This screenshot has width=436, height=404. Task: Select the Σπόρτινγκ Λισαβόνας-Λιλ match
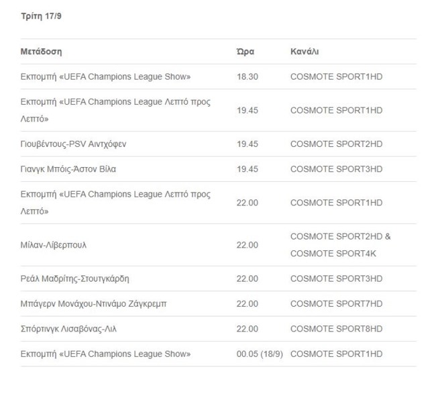tap(73, 329)
